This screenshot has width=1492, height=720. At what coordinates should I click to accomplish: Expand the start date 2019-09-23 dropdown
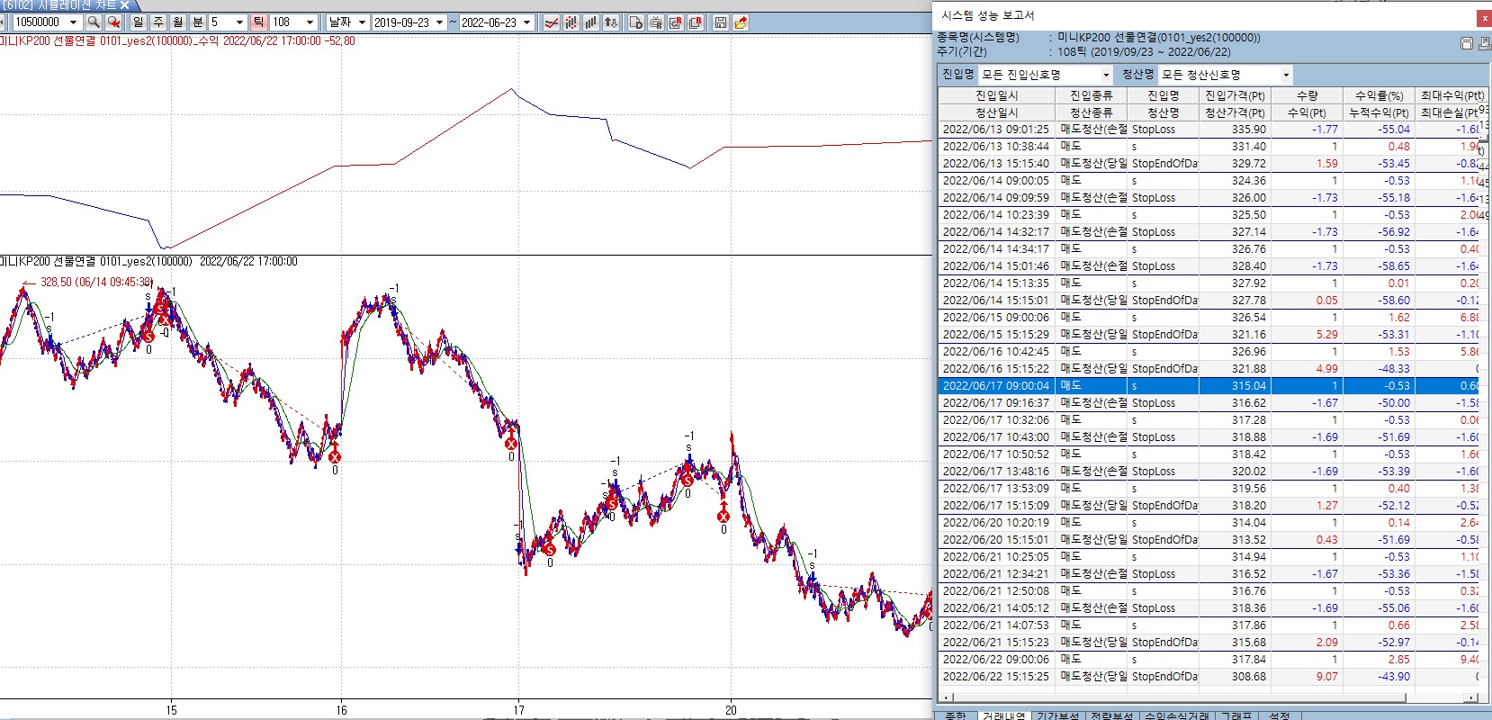439,22
